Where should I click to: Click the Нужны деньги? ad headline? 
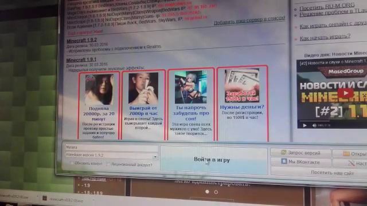tap(242, 107)
